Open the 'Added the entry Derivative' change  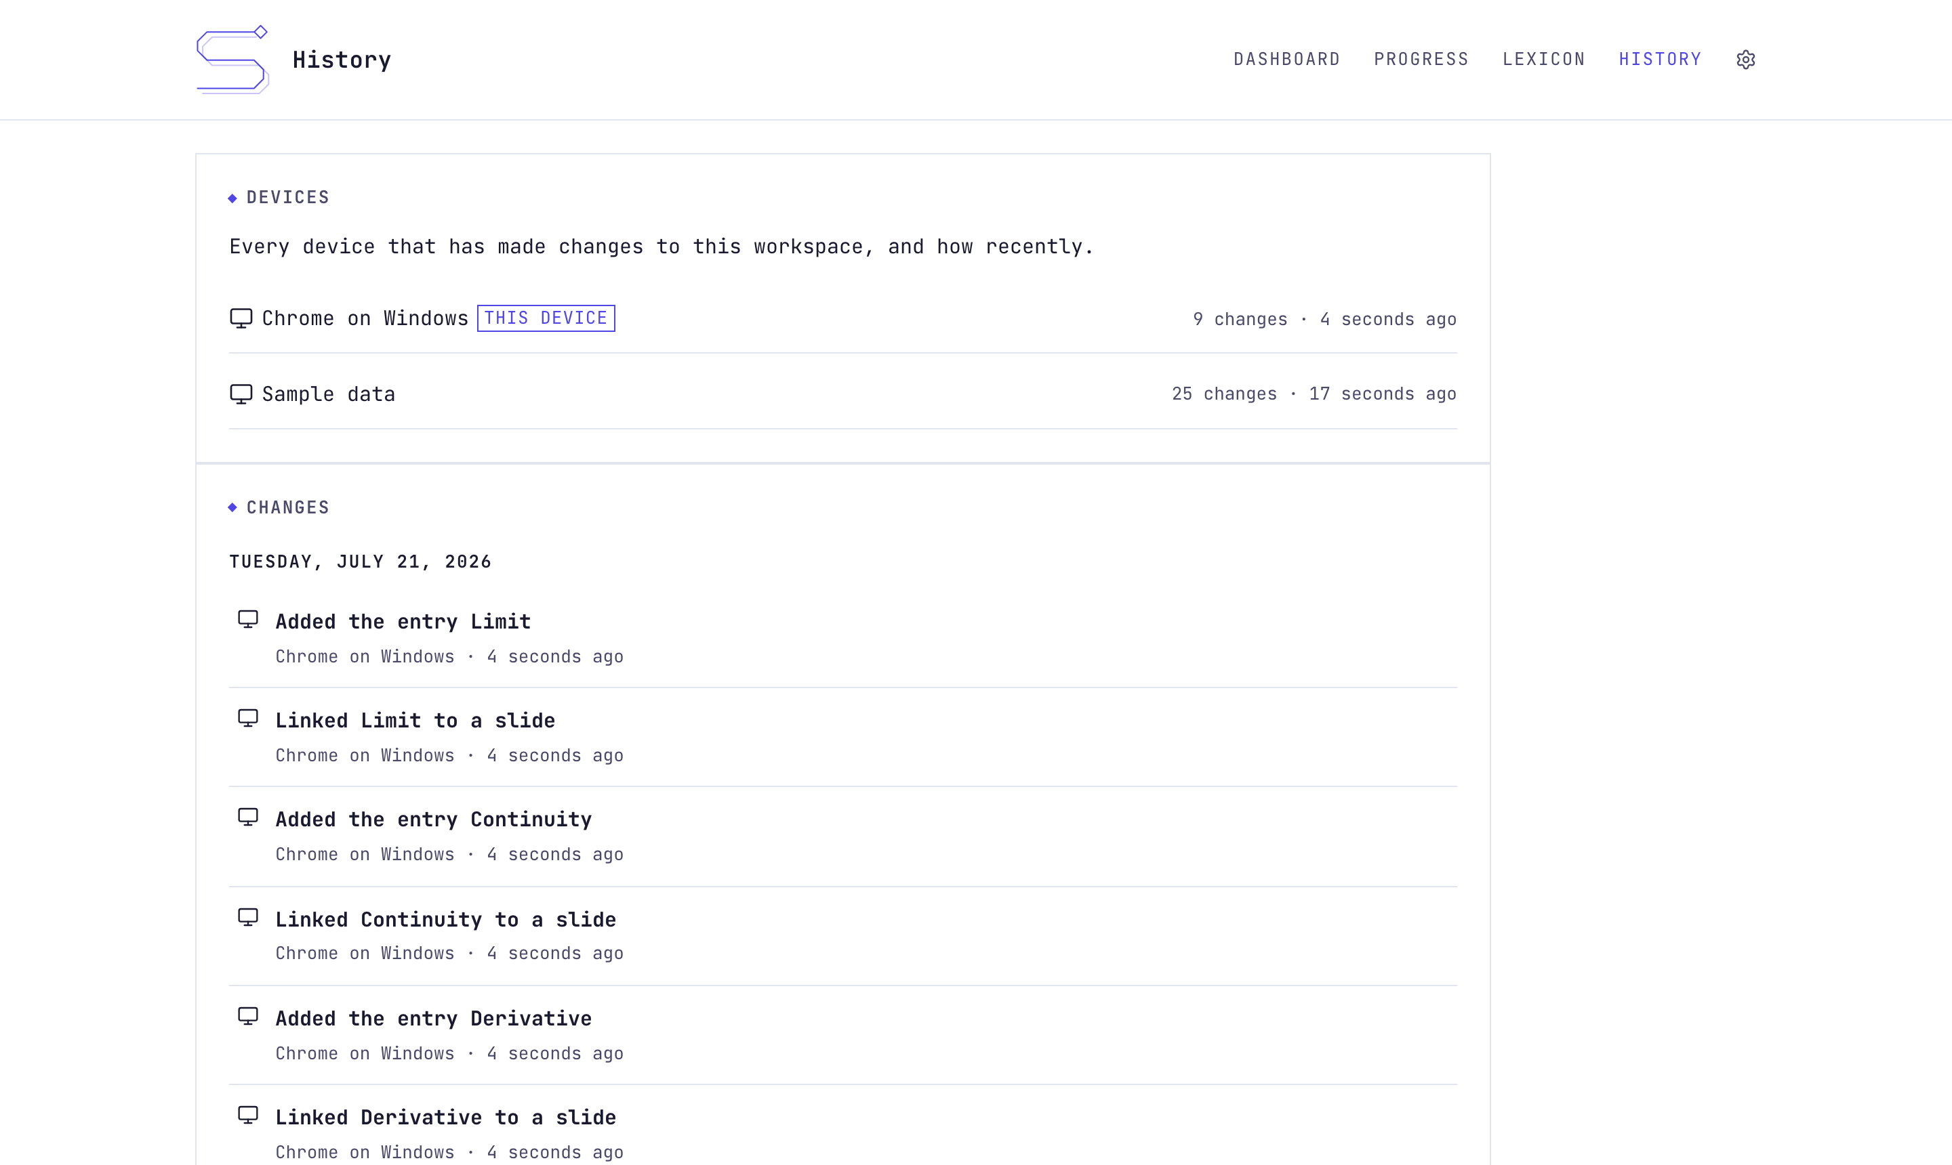(x=434, y=1018)
